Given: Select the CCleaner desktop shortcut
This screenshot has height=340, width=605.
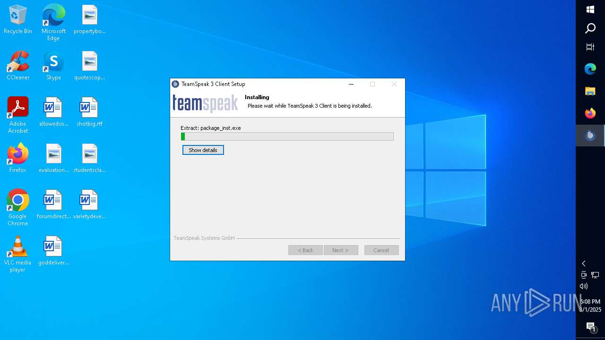Looking at the screenshot, I should [x=18, y=66].
